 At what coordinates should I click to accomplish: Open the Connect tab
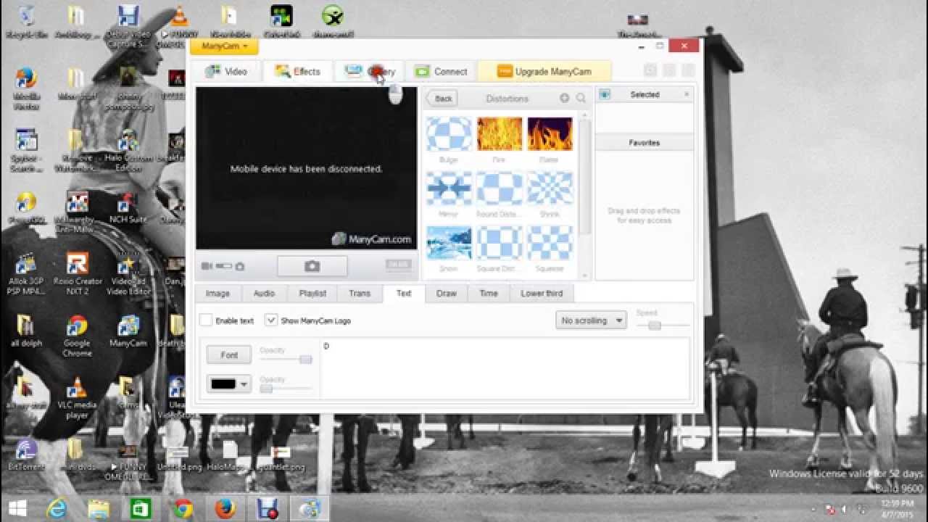coord(441,71)
